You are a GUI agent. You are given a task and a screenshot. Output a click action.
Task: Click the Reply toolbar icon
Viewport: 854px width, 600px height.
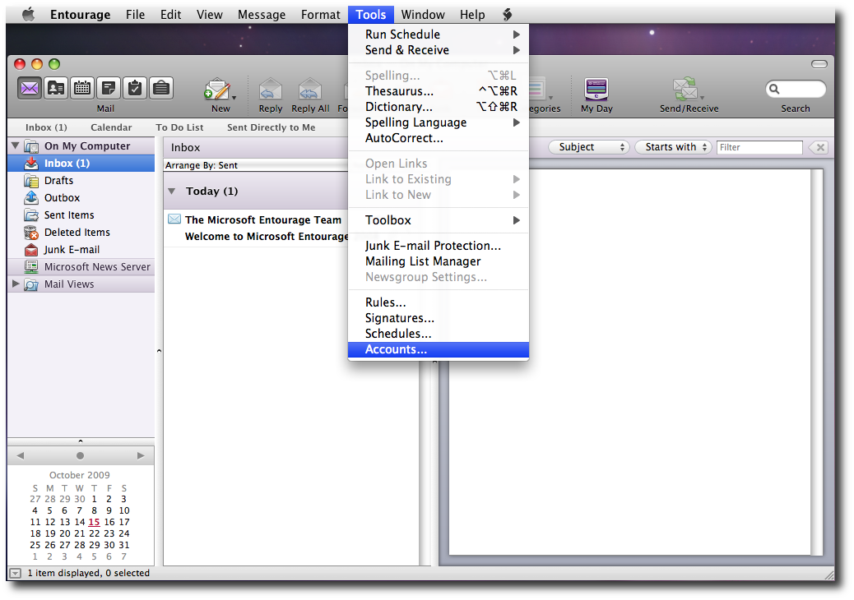(x=270, y=90)
